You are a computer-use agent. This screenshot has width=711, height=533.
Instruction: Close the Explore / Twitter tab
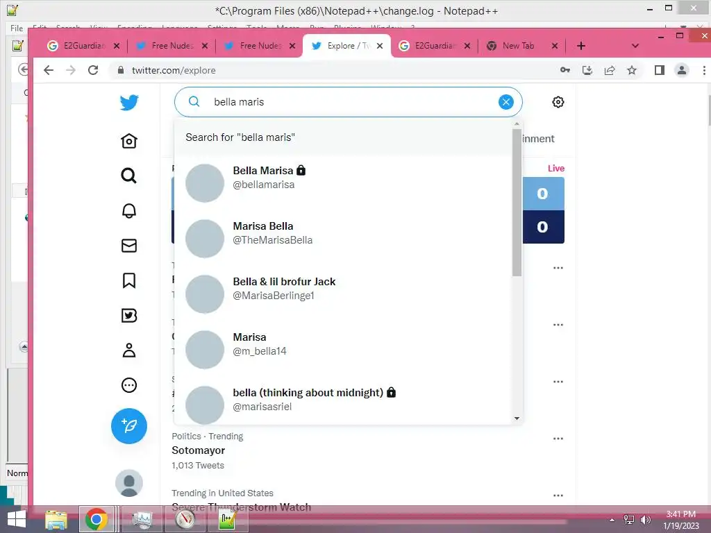(x=380, y=46)
